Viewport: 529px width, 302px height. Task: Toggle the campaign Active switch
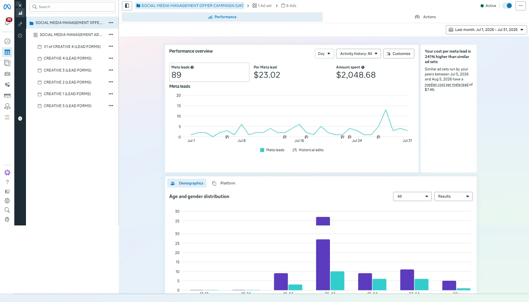(x=507, y=6)
